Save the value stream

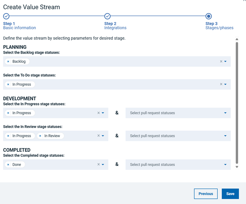230,194
